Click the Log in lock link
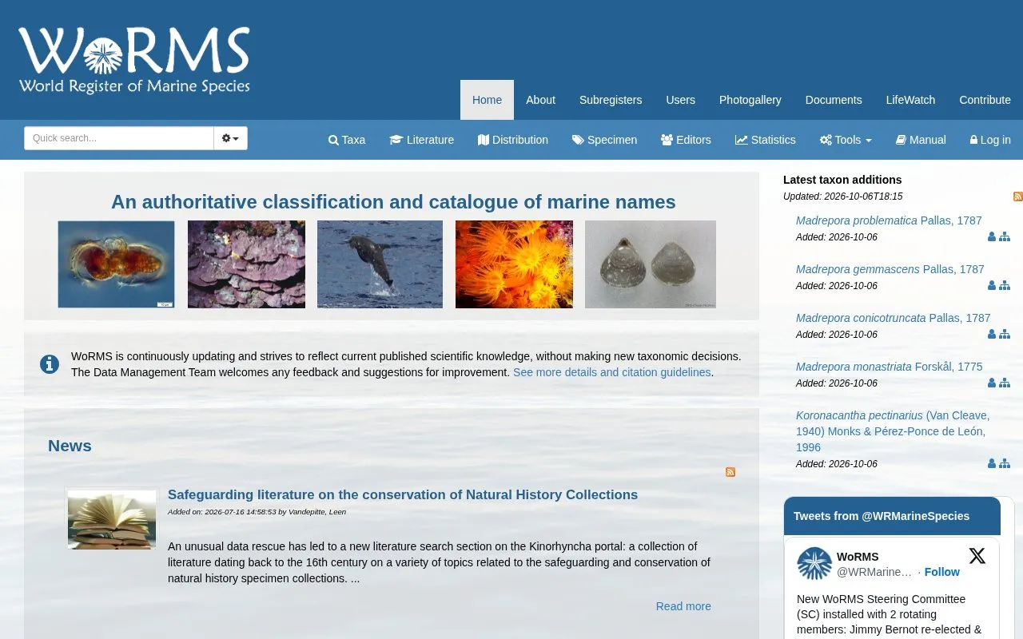 tap(990, 140)
